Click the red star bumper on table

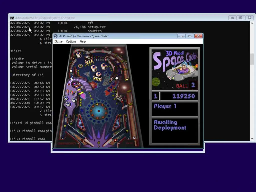pos(93,85)
